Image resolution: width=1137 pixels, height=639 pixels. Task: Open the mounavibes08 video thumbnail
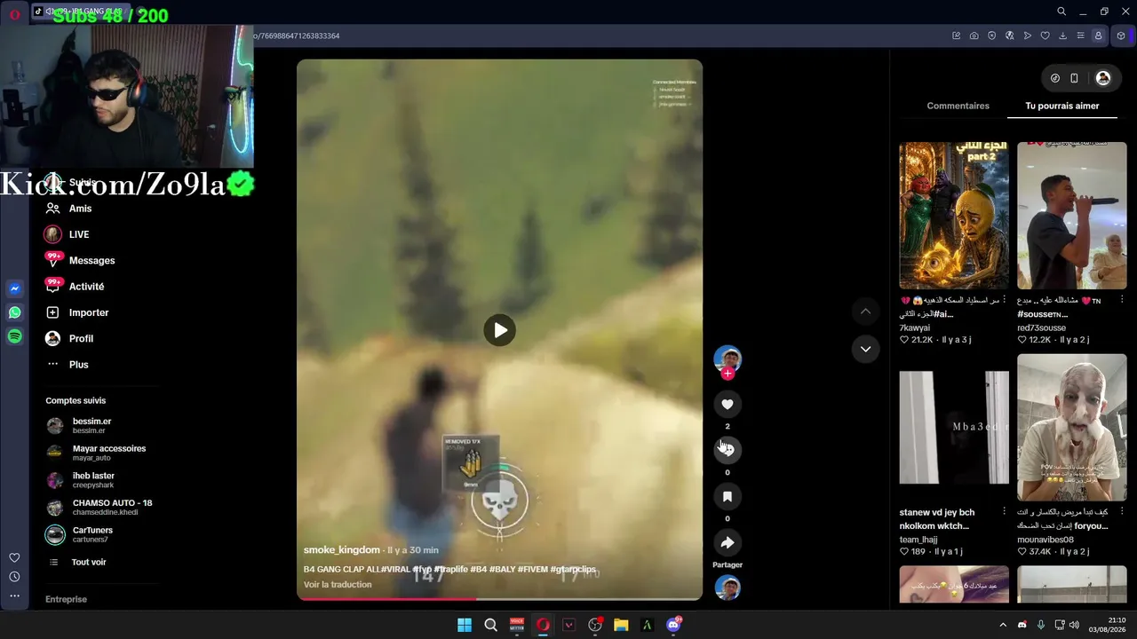pos(1072,428)
